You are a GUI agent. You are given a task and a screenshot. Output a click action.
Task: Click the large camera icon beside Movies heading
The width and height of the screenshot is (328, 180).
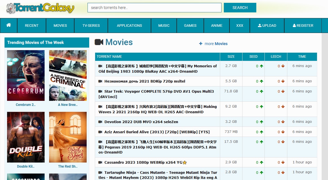click(x=99, y=42)
